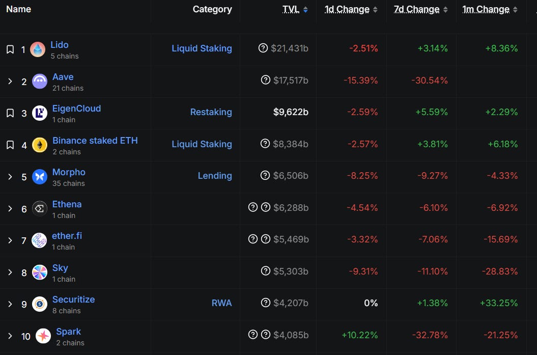Viewport: 537px width, 355px height.
Task: Select the "21 chains" text under Aave
Action: [68, 89]
